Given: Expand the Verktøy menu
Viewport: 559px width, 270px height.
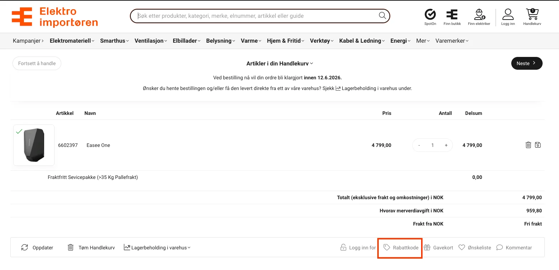Looking at the screenshot, I should (322, 41).
